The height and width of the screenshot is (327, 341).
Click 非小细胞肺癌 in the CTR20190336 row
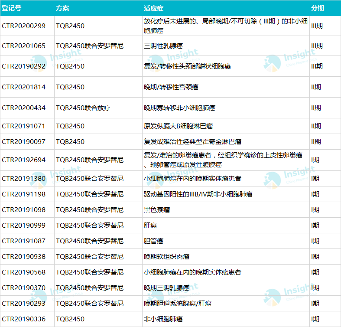point(163,319)
